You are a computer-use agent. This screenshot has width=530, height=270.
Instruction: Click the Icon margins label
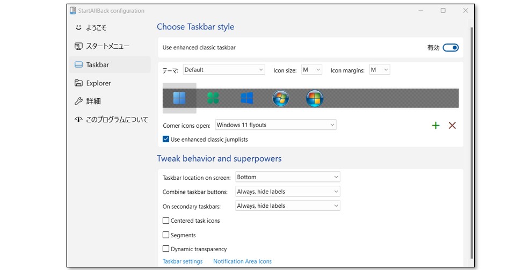(x=347, y=70)
